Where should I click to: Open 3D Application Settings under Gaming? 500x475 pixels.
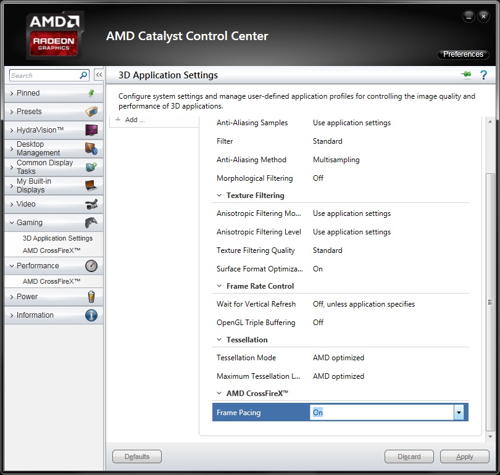[x=57, y=238]
